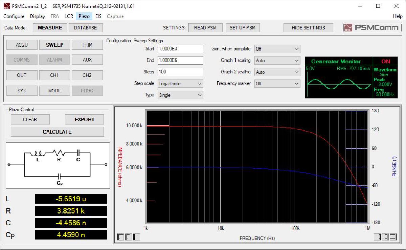Click the rightmost zoom icon below the graph's right edge

coord(392,237)
